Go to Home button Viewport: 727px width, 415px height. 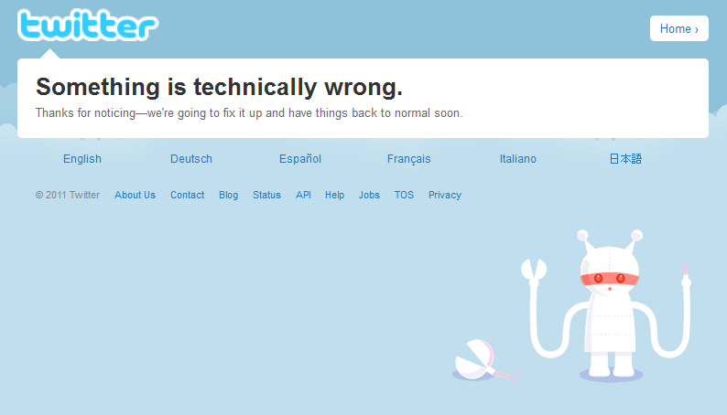pyautogui.click(x=678, y=28)
